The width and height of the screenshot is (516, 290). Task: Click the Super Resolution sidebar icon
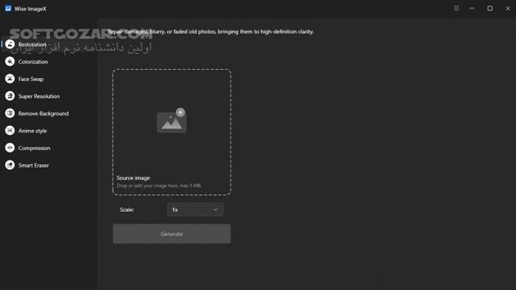(10, 96)
